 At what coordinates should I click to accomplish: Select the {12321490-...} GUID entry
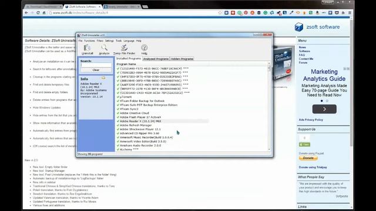154,69
